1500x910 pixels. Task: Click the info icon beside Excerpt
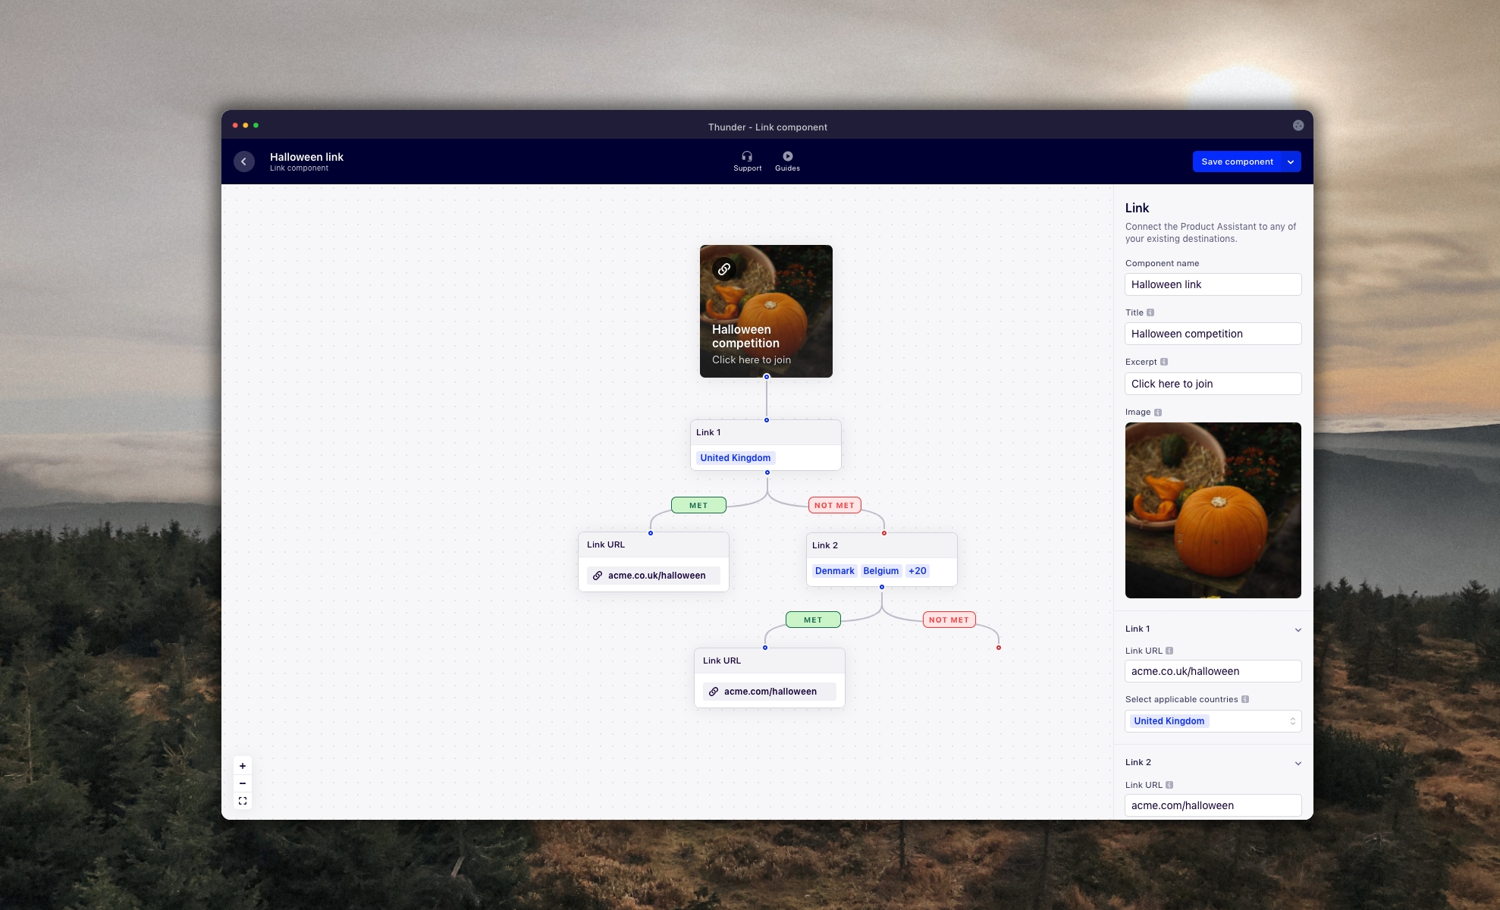point(1164,362)
